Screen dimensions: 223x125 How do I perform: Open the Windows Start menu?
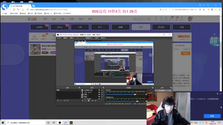click(x=3, y=123)
